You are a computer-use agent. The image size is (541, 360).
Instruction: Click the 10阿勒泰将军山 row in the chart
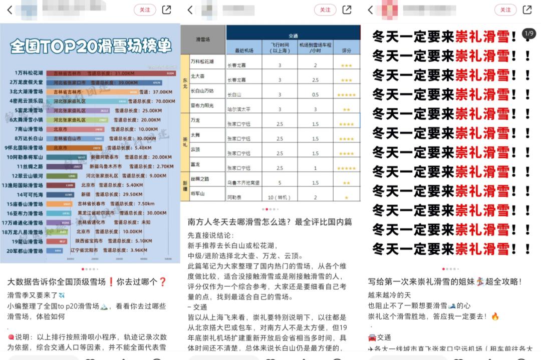pos(90,157)
